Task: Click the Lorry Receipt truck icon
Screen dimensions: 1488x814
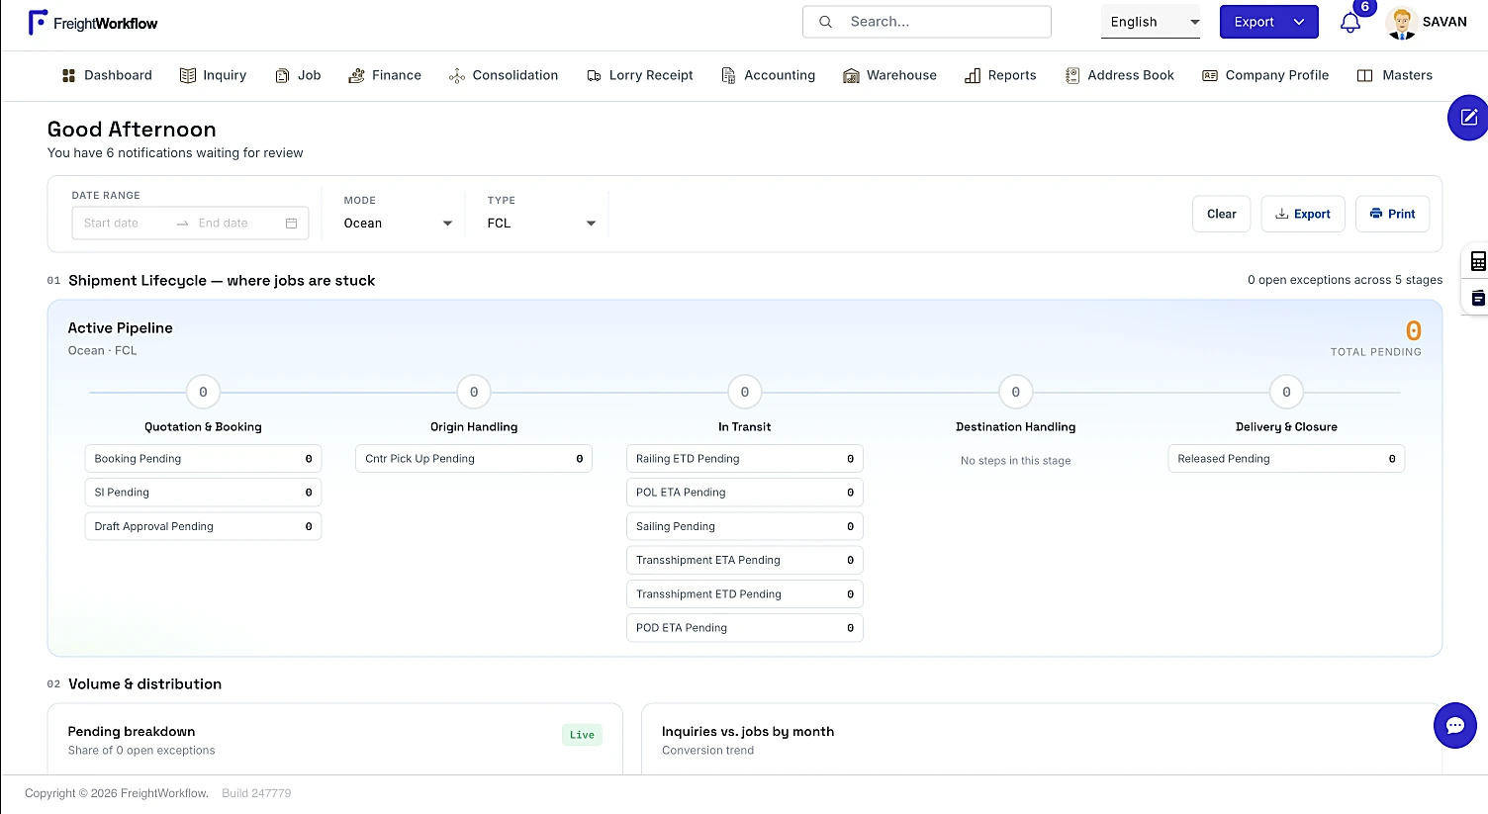Action: click(594, 75)
